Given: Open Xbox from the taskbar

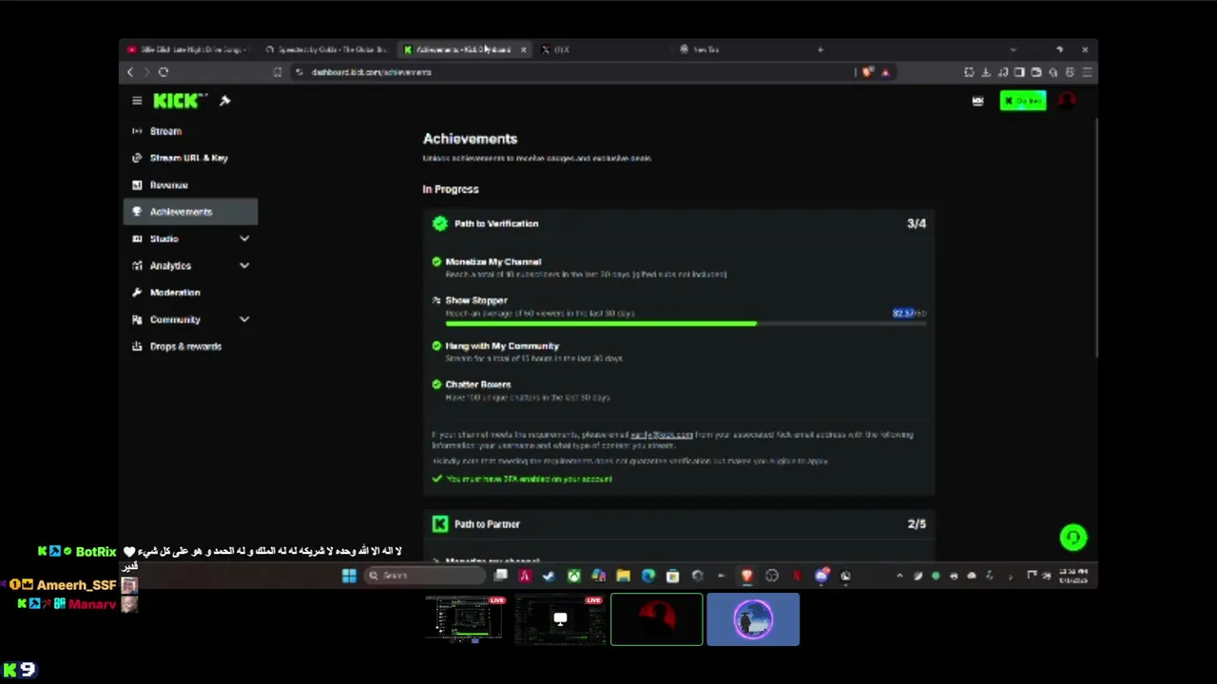Looking at the screenshot, I should (x=573, y=575).
